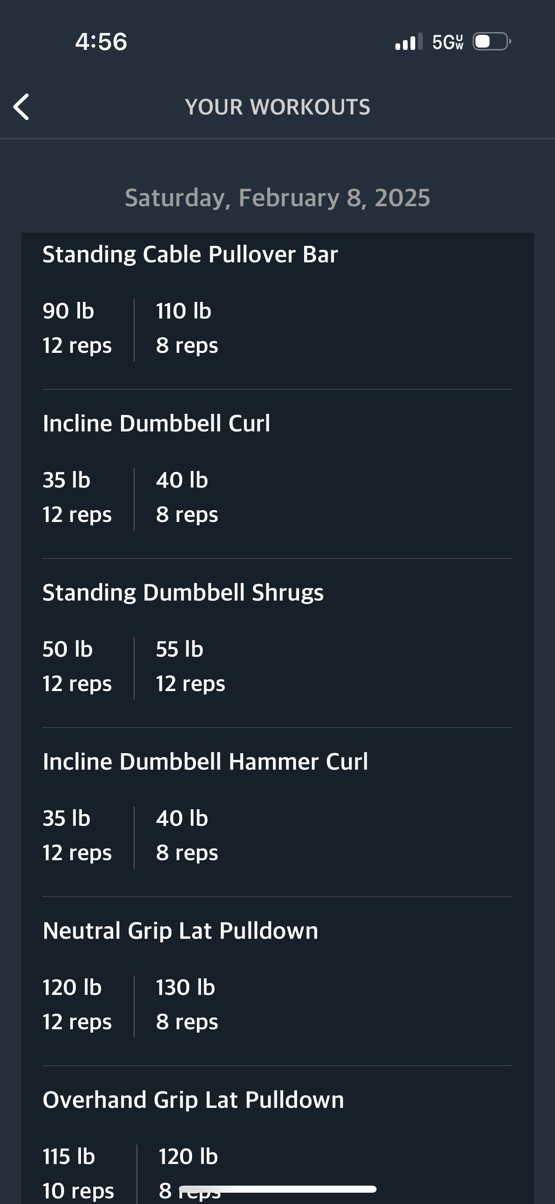Open Overhand Grip Lat Pulldown exercise
This screenshot has height=1204, width=555.
(193, 1100)
